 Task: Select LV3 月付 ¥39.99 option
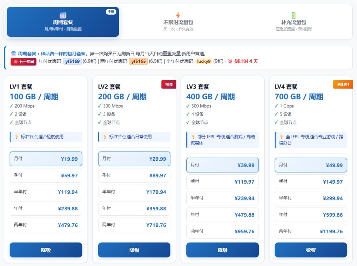[x=222, y=165]
